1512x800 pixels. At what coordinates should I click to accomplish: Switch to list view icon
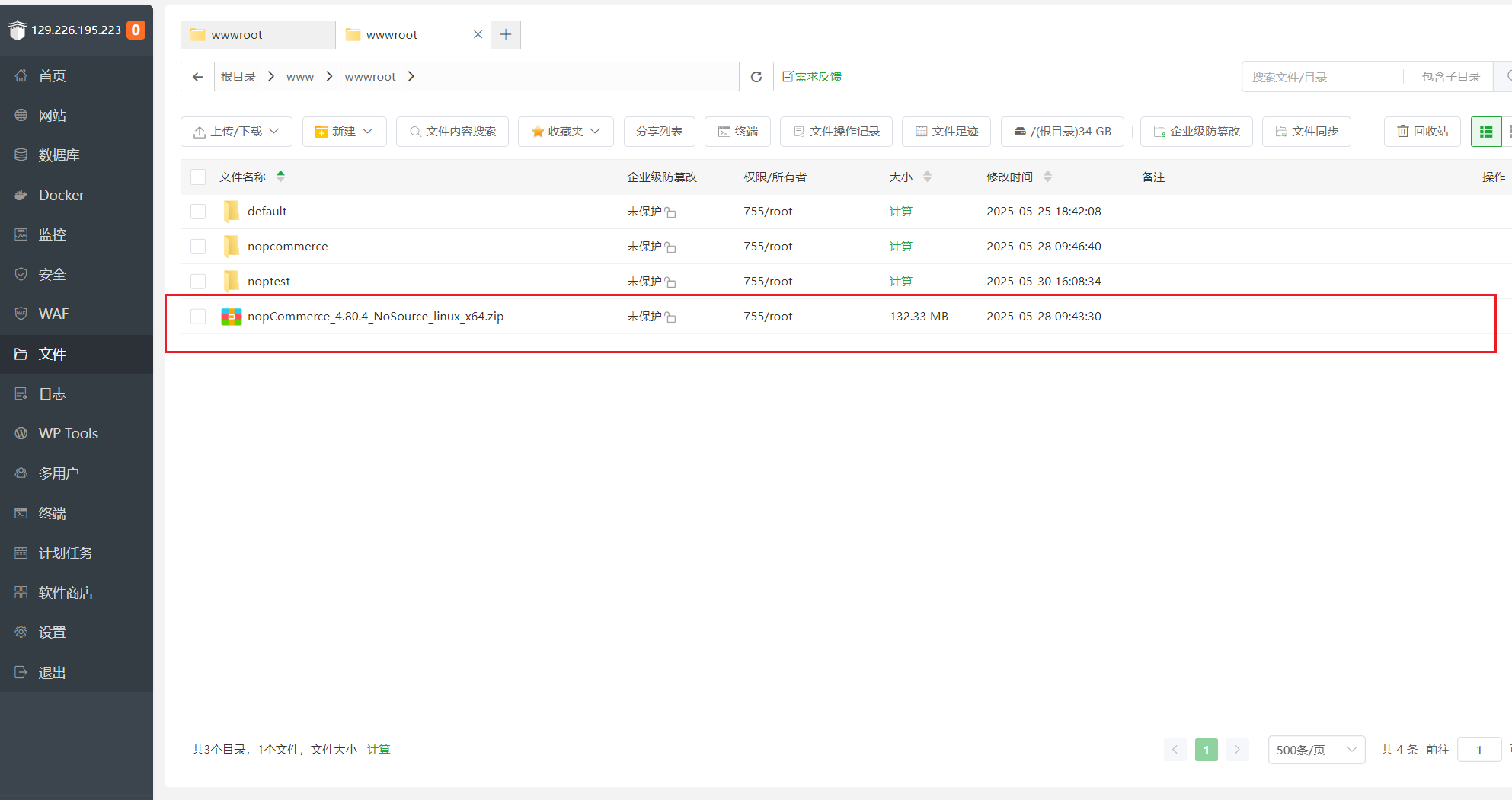click(x=1486, y=132)
